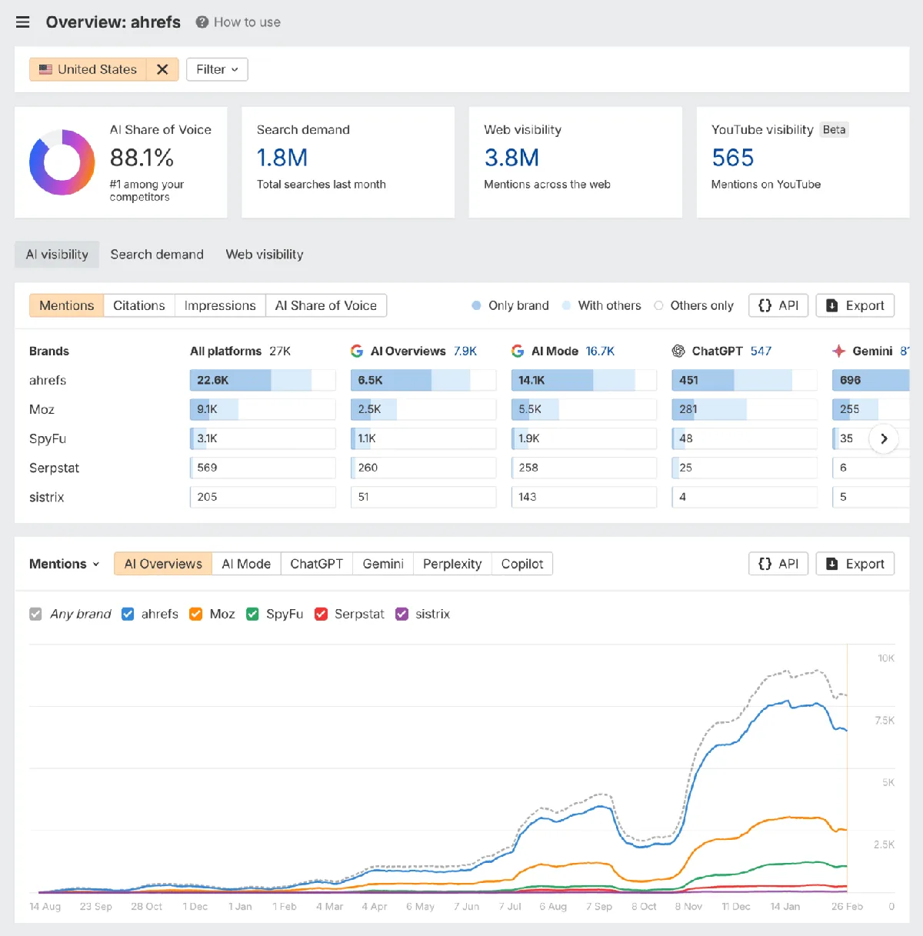Open the YouTube visibility 565 card
The height and width of the screenshot is (936, 923).
(x=803, y=162)
